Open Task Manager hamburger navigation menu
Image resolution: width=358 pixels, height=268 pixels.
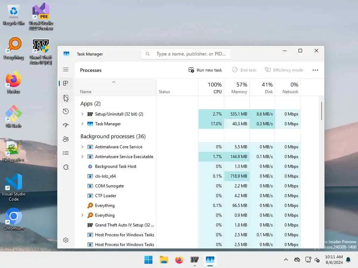(66, 69)
